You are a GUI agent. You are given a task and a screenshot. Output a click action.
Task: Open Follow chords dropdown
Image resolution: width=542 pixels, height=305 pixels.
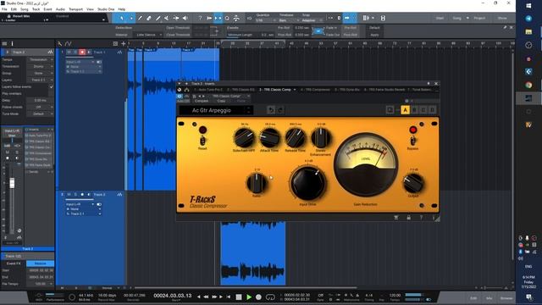click(x=40, y=108)
